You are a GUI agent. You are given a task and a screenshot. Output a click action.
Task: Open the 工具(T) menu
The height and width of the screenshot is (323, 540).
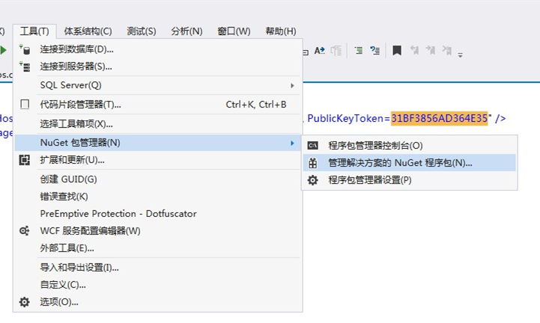coord(34,31)
